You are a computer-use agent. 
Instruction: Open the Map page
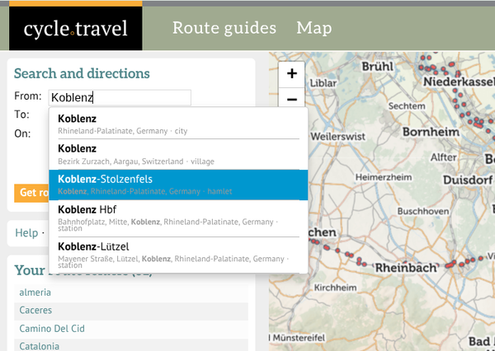pos(313,28)
